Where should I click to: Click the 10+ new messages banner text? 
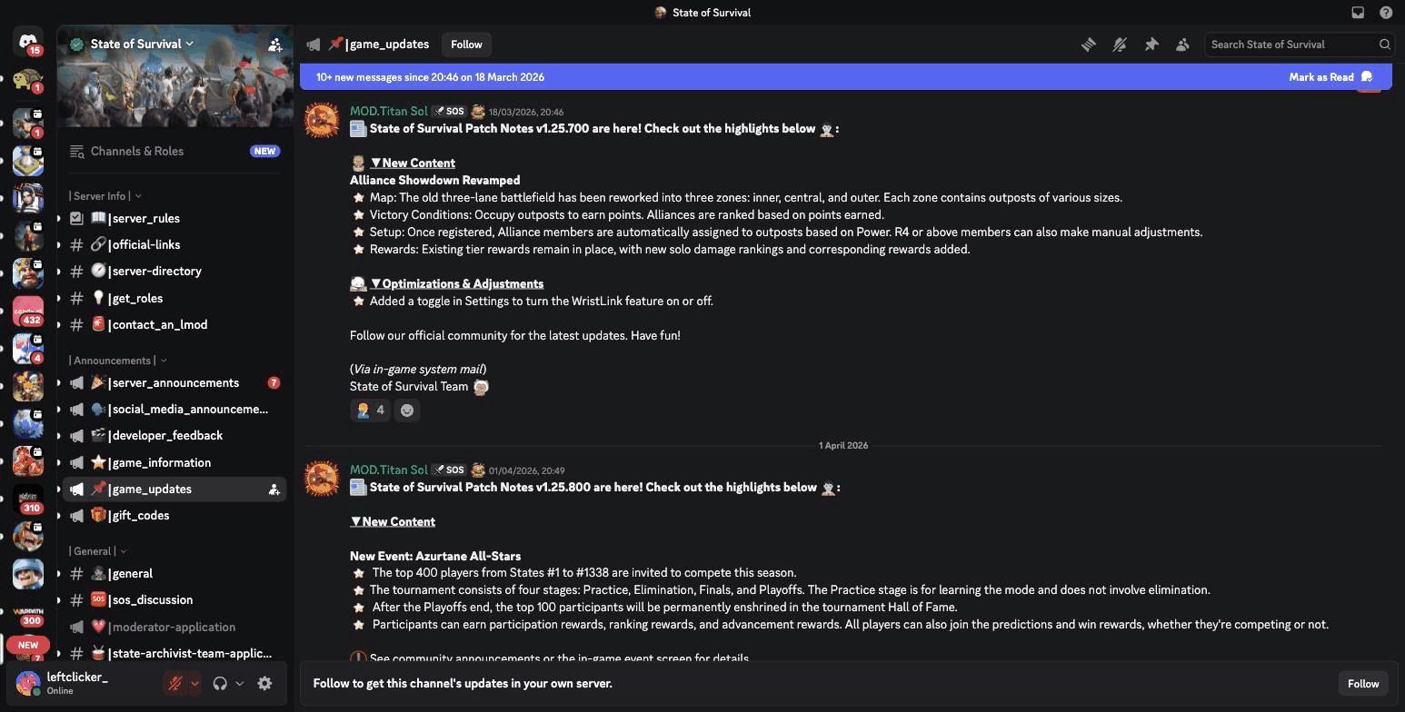(x=432, y=77)
